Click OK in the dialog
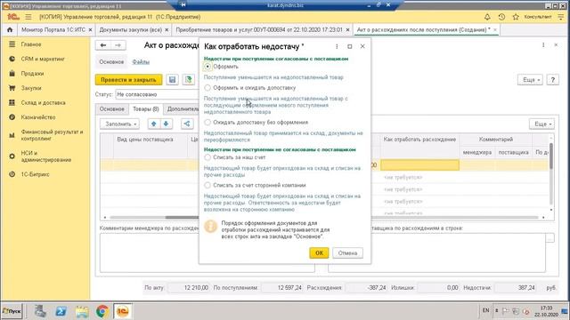 319,252
